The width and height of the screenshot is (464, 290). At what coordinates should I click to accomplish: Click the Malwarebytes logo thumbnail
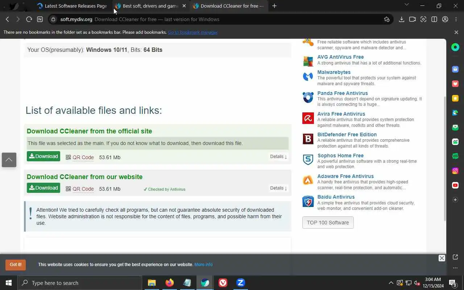point(308,76)
